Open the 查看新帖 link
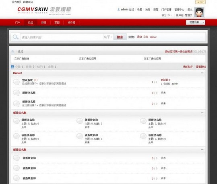This screenshot has height=184, width=217. click(201, 67)
